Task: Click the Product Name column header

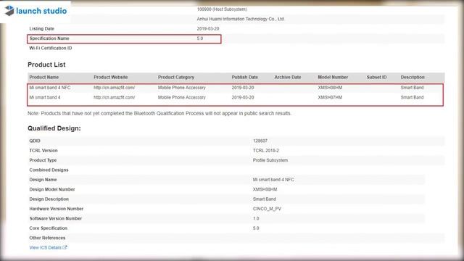Action: pyautogui.click(x=43, y=78)
